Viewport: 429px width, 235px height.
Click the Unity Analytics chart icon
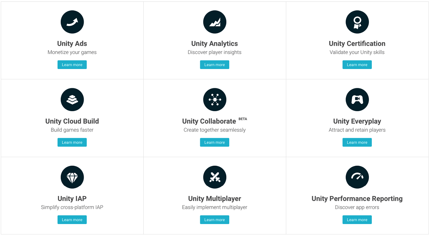[215, 22]
